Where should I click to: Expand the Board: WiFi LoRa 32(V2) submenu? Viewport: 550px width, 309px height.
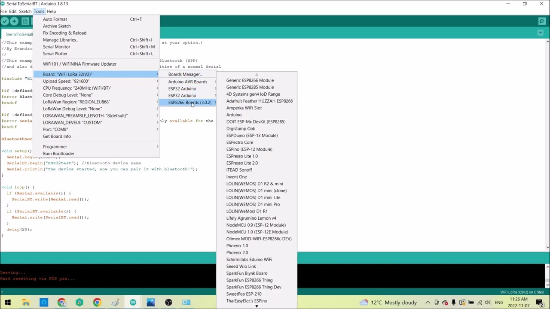97,74
